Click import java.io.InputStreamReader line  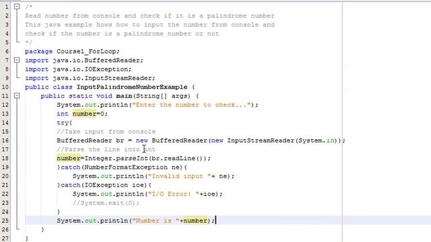(x=90, y=78)
